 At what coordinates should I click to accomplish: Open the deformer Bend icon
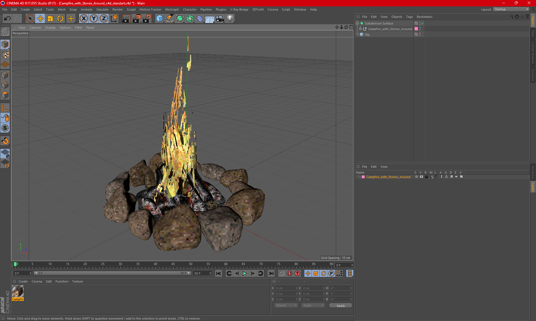click(200, 18)
